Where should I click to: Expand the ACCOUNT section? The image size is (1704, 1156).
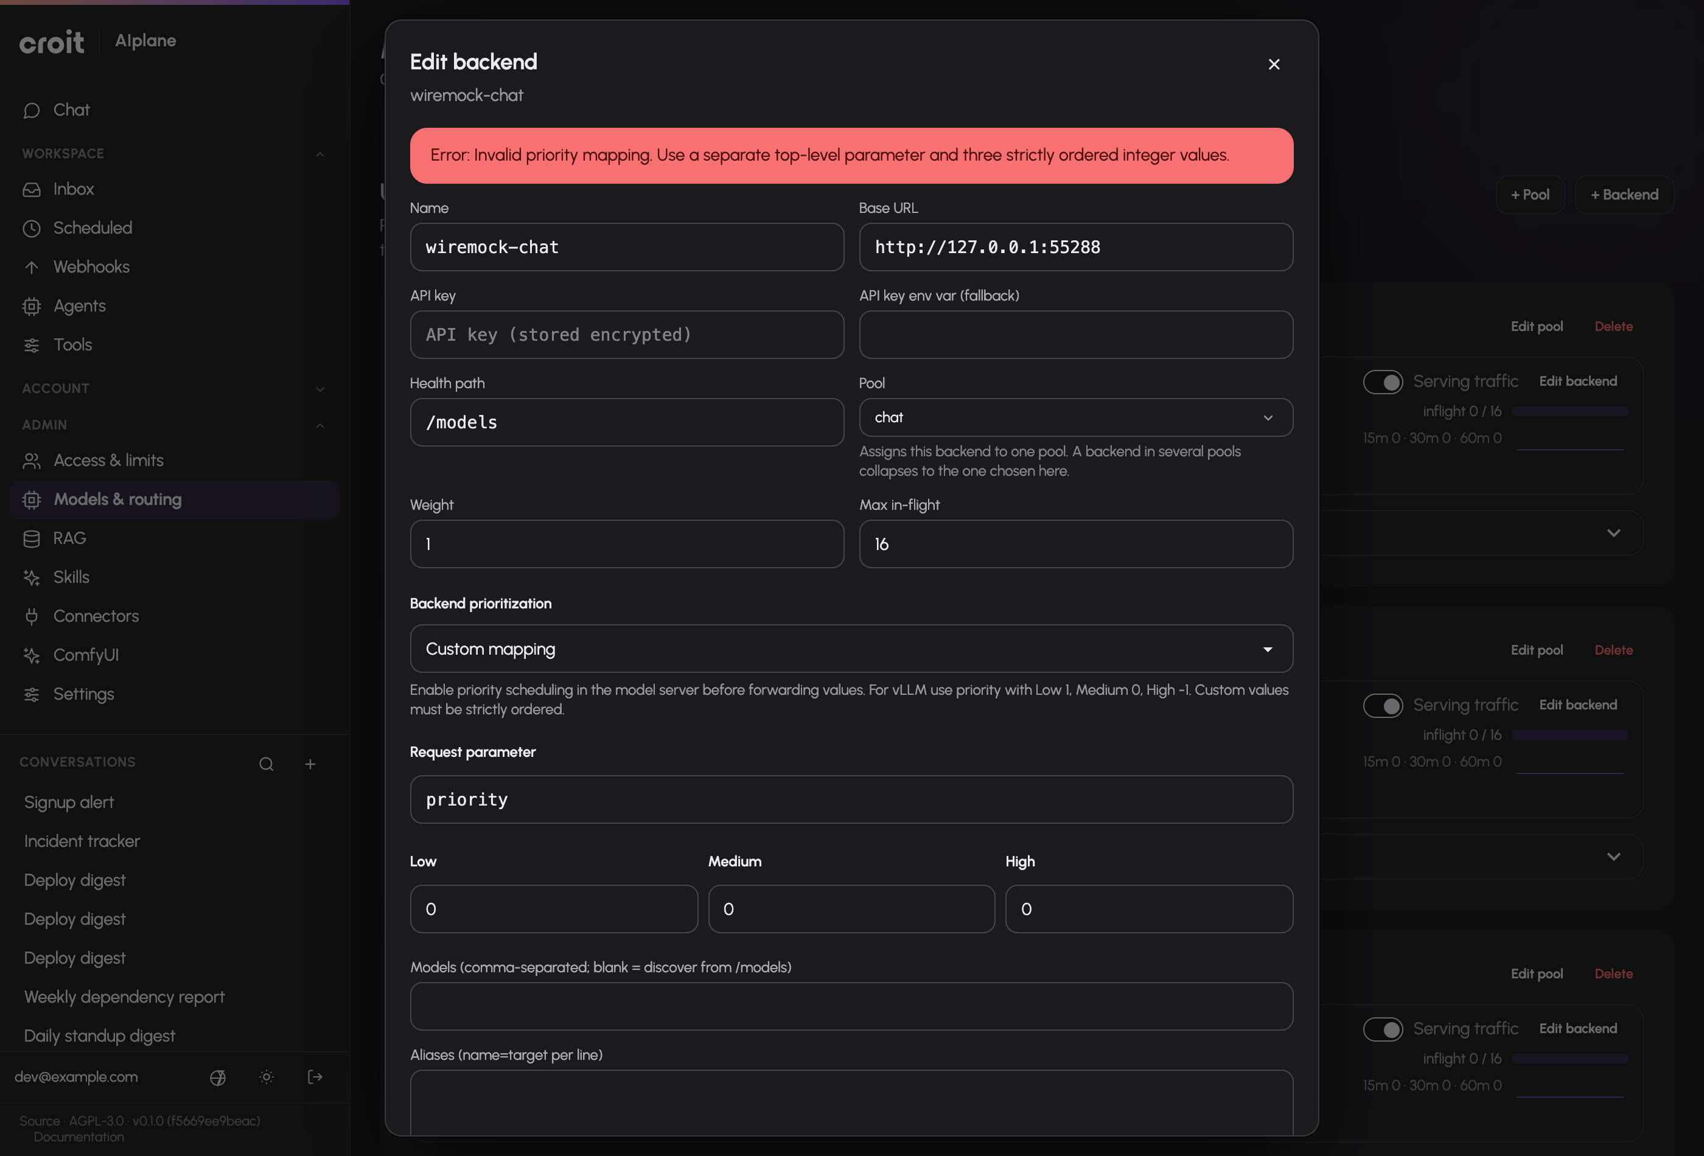tap(319, 389)
